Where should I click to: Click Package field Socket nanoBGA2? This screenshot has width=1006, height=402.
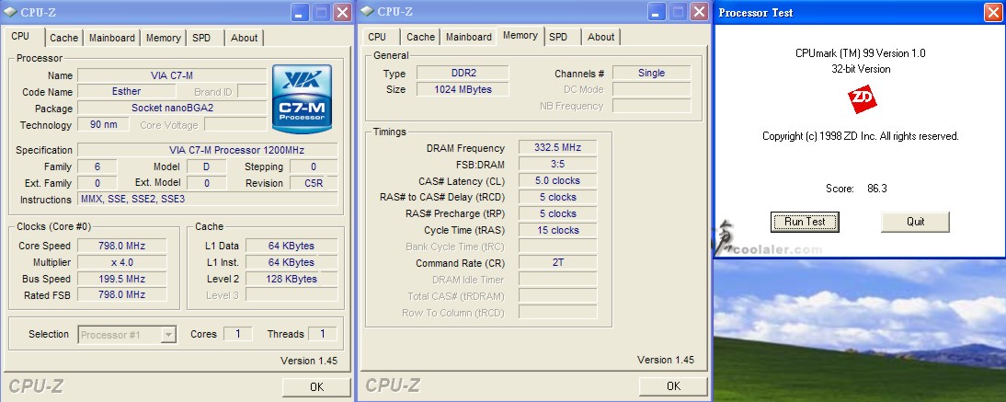[172, 108]
